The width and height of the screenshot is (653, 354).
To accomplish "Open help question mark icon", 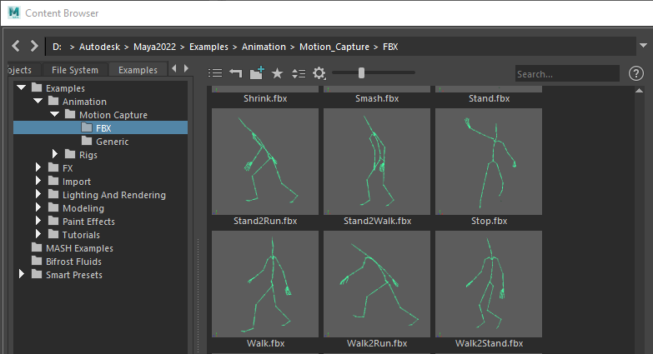I will (x=636, y=73).
